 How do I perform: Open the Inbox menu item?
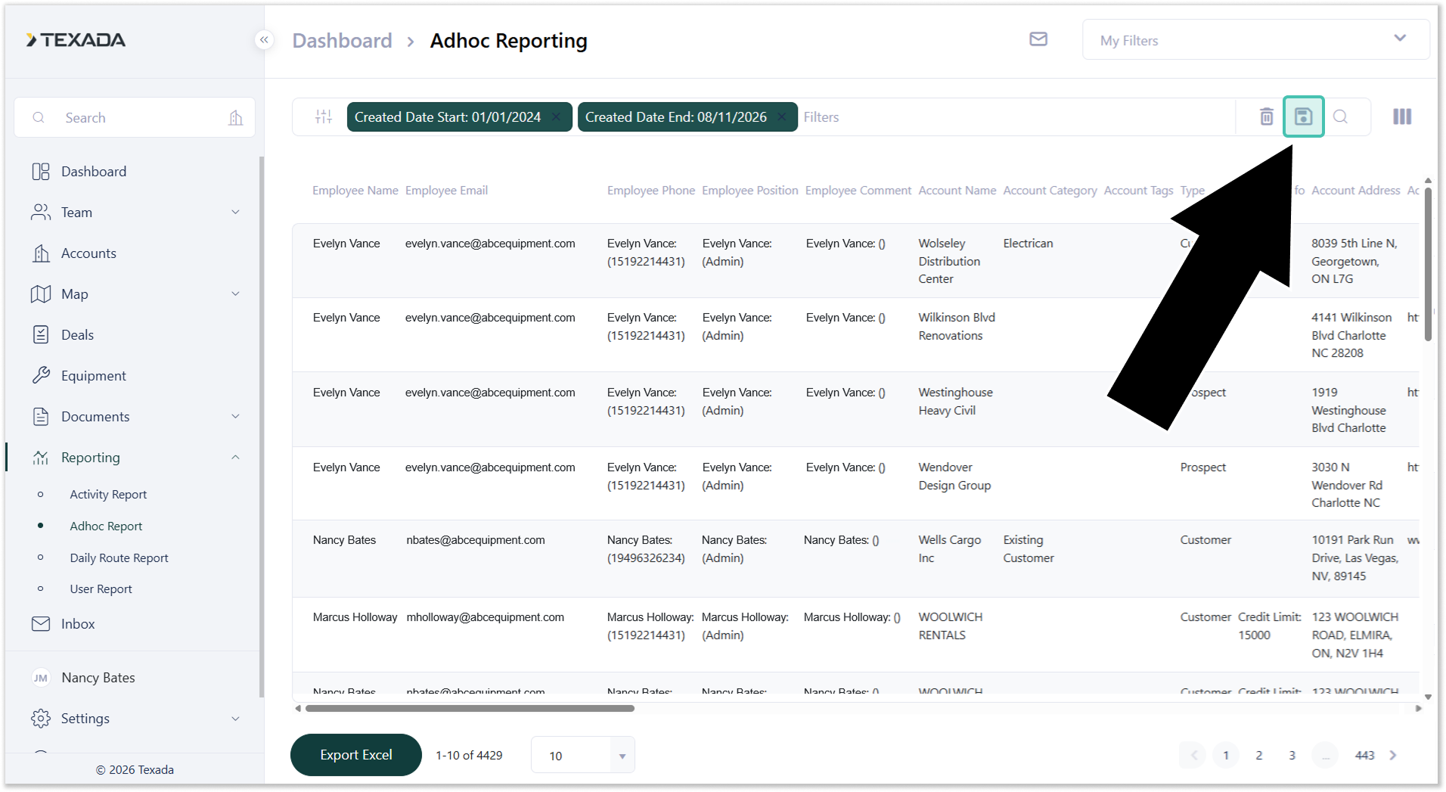tap(78, 624)
